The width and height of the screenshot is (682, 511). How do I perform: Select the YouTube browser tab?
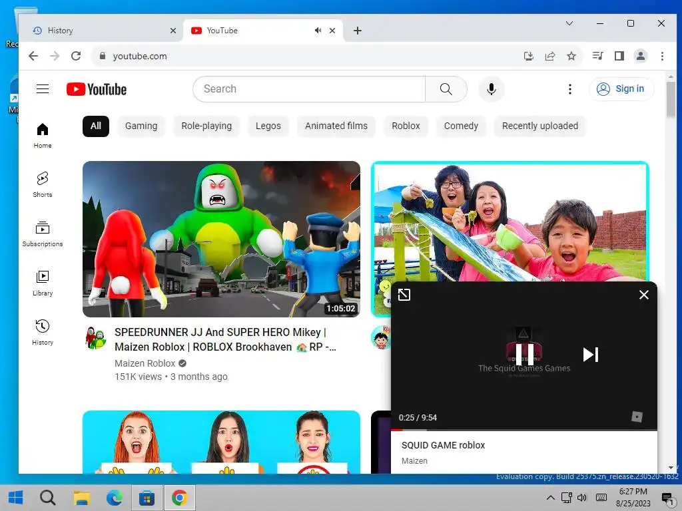click(x=262, y=31)
